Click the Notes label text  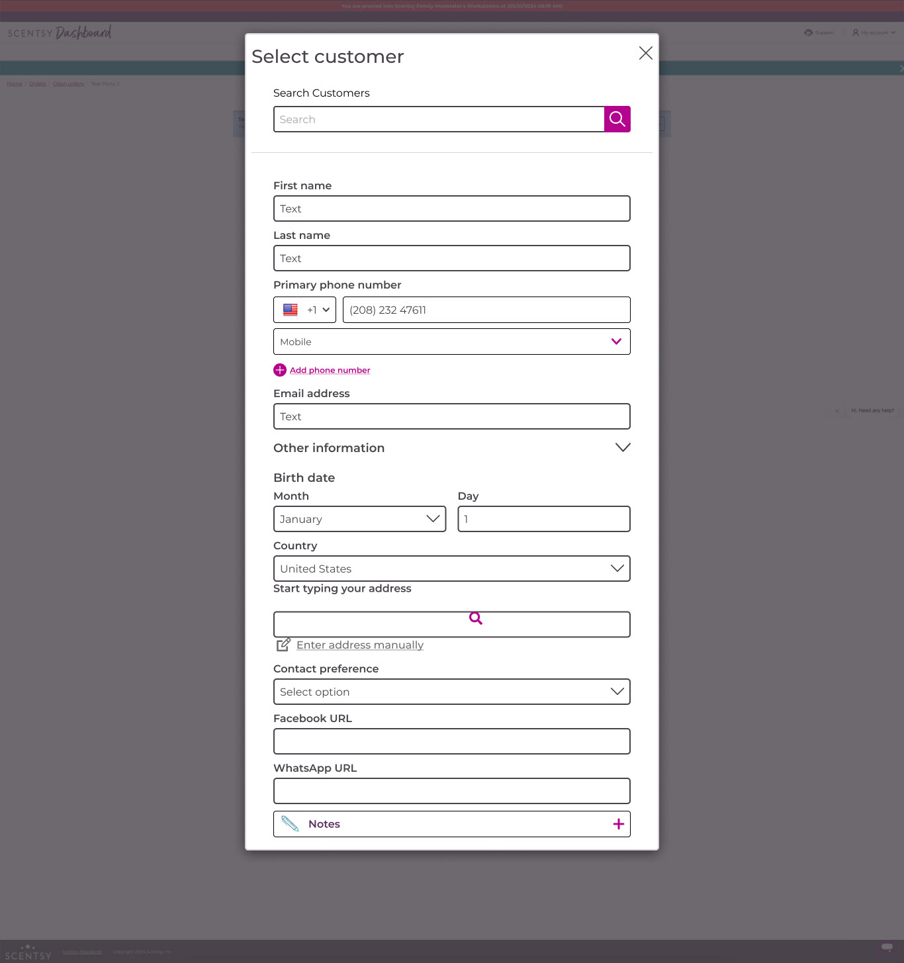point(324,824)
